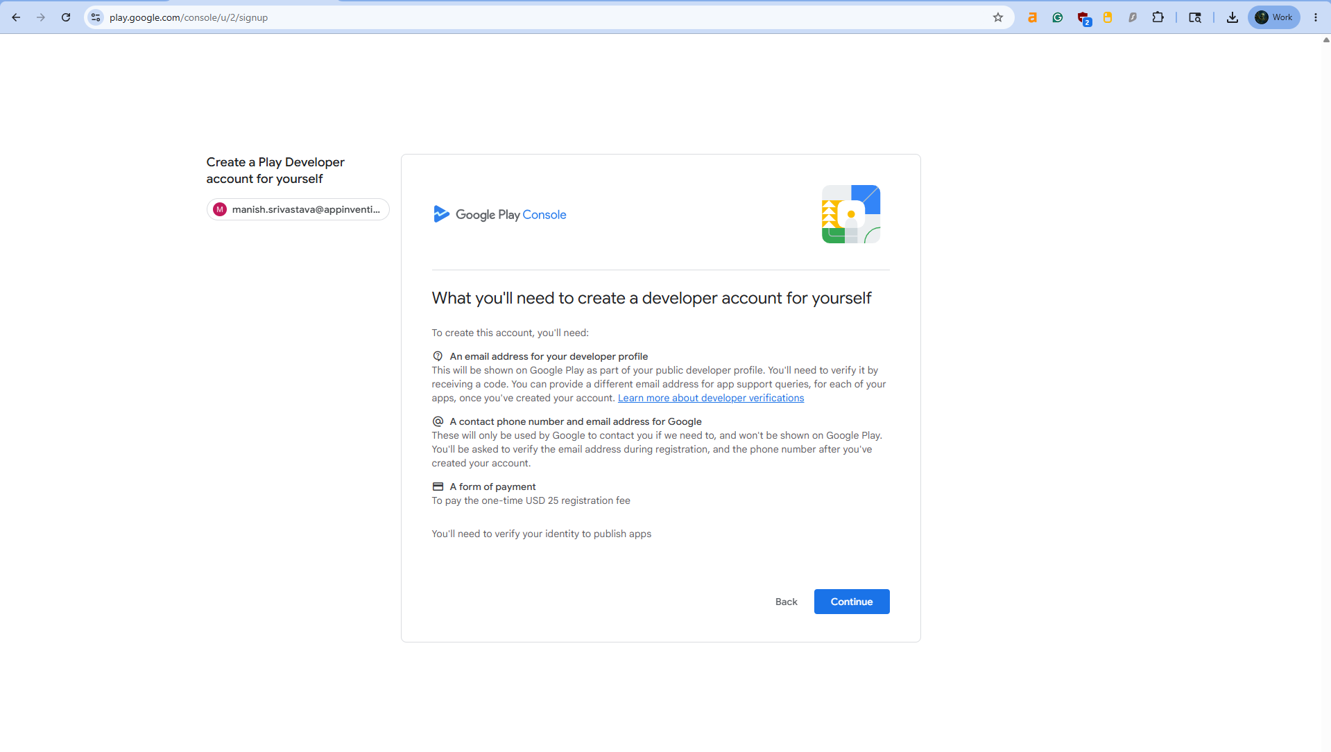Click 'To create this account, you'll need:' text

510,333
